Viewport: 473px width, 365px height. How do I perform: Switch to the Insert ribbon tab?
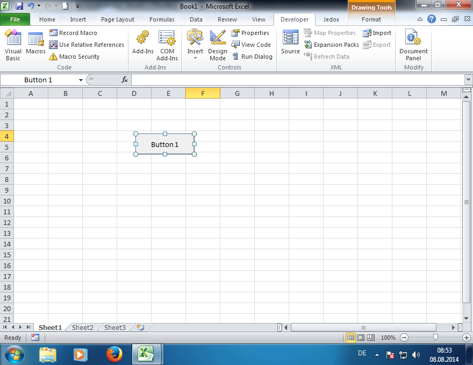[x=78, y=19]
